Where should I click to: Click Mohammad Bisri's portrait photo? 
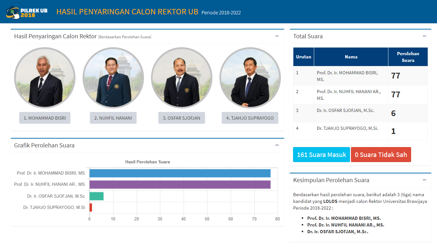44,78
